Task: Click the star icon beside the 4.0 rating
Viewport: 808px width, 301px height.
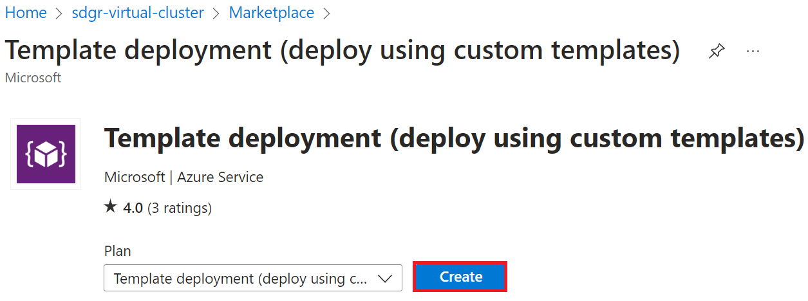Action: pyautogui.click(x=111, y=207)
